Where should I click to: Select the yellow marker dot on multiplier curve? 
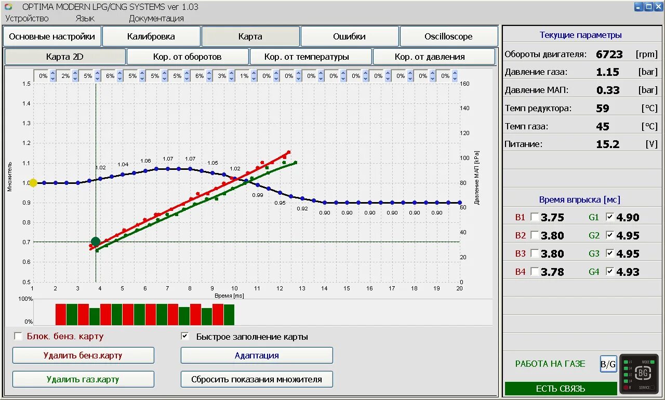[33, 183]
